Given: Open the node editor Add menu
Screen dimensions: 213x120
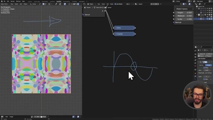Looking at the screenshot, I should pyautogui.click(x=107, y=4).
